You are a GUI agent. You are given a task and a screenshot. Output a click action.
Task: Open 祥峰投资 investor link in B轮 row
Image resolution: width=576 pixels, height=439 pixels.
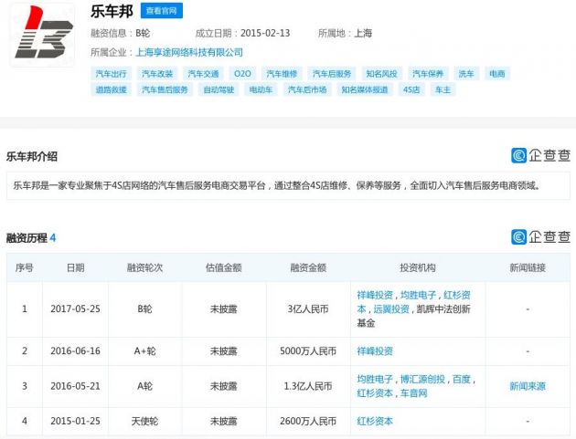click(375, 295)
